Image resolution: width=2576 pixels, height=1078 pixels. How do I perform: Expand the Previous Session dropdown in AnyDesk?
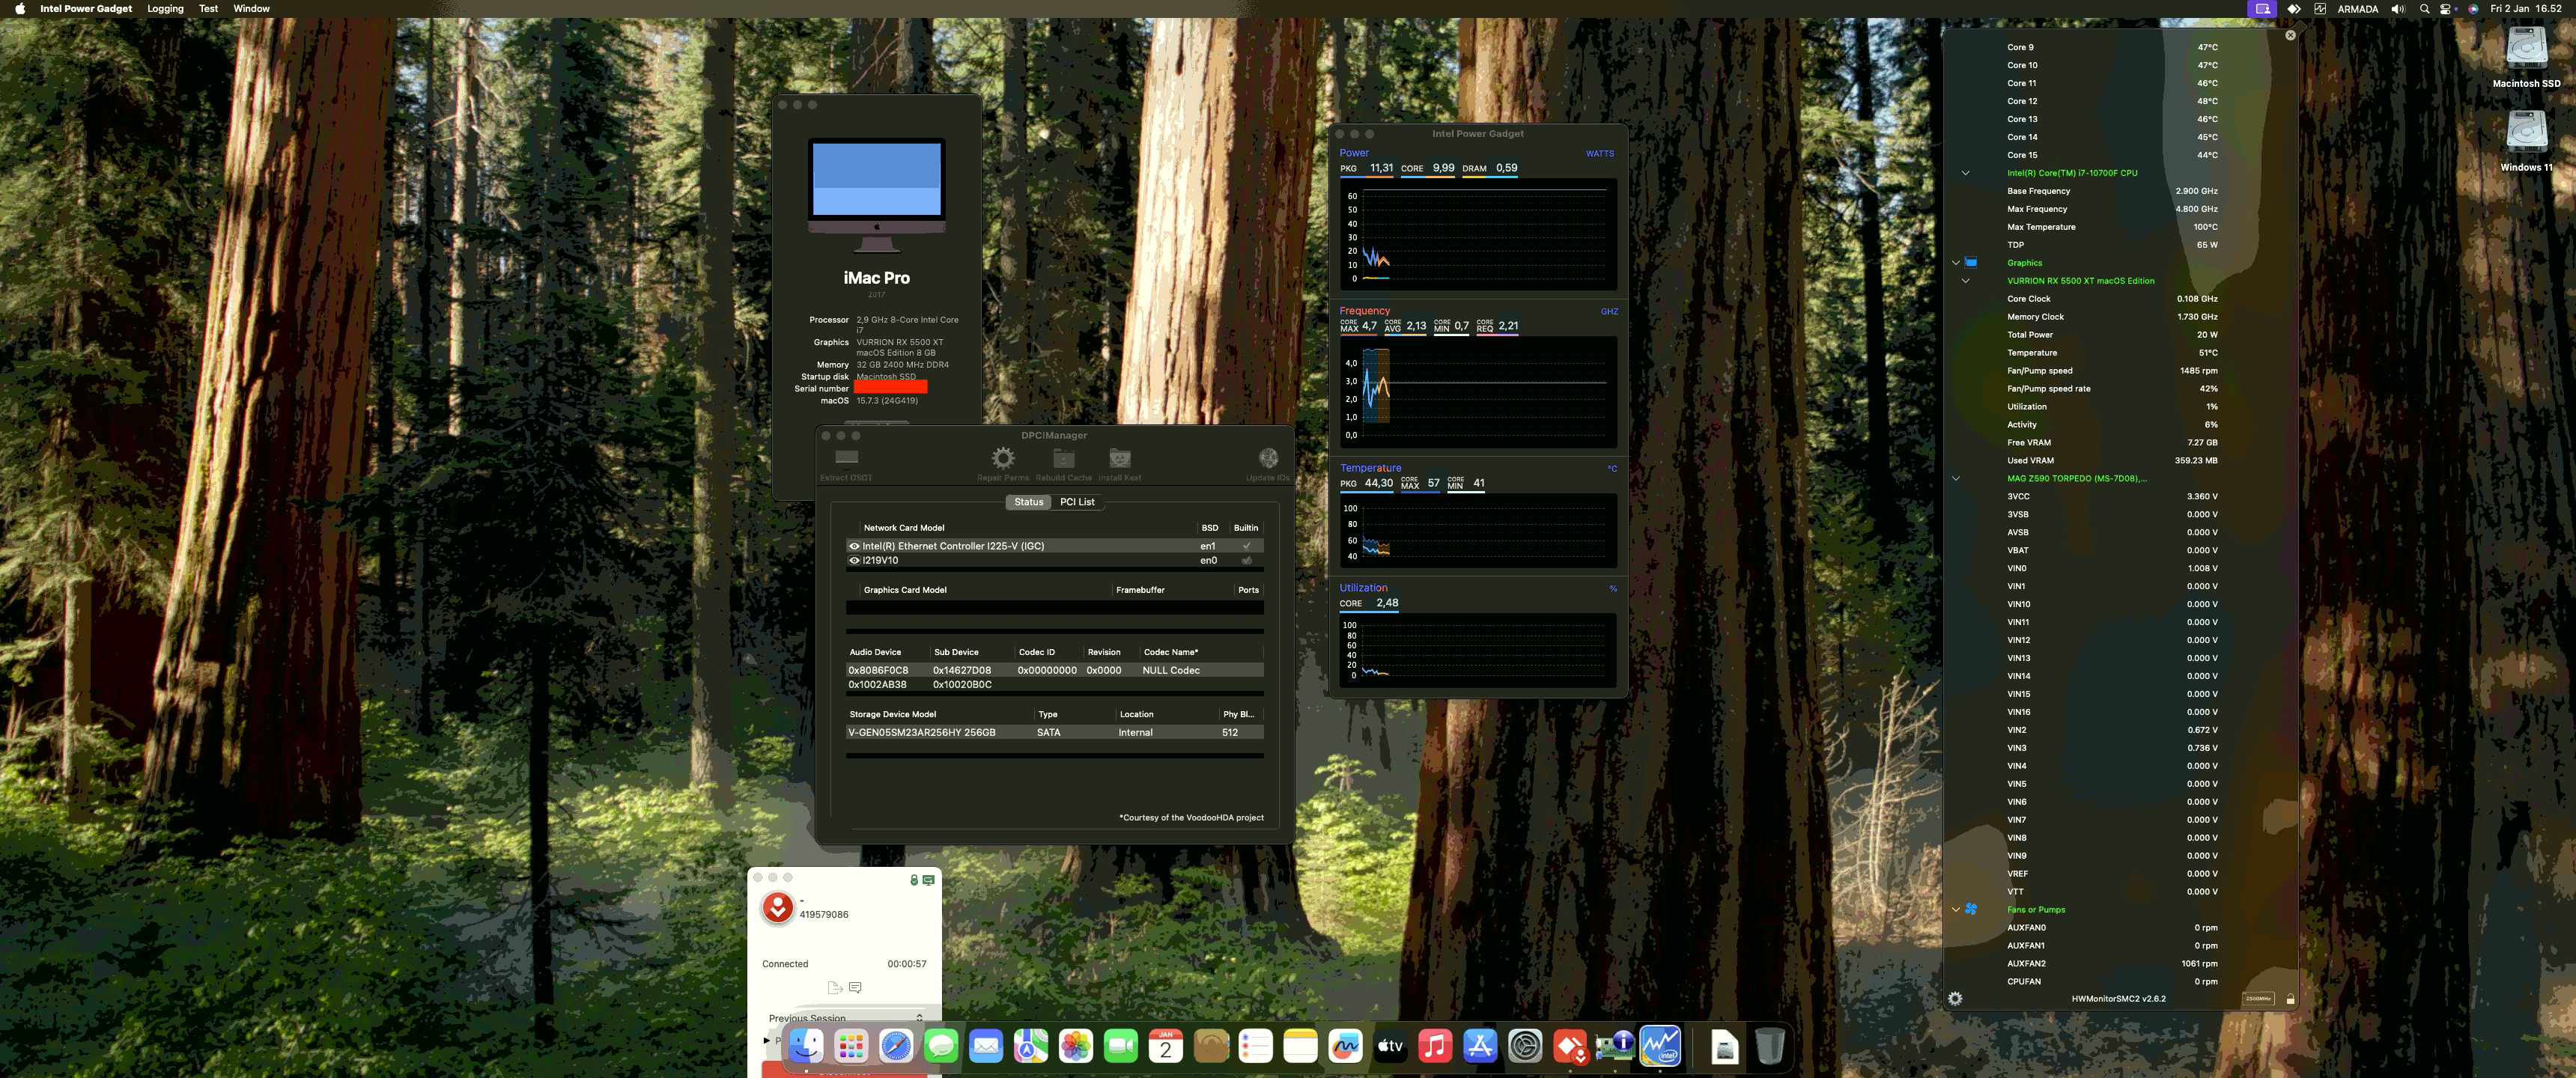point(919,1018)
